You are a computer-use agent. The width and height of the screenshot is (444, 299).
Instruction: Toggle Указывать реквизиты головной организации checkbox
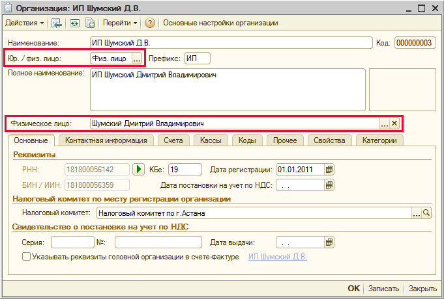coord(27,257)
